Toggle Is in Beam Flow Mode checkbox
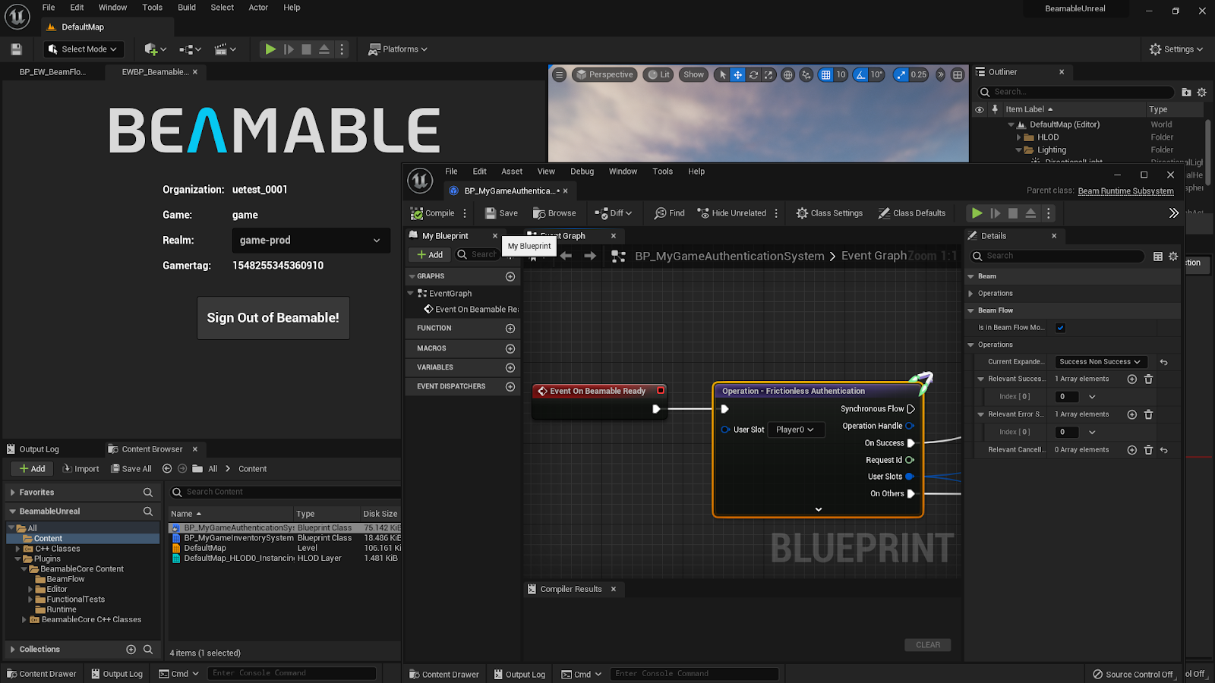The image size is (1215, 683). tap(1061, 328)
